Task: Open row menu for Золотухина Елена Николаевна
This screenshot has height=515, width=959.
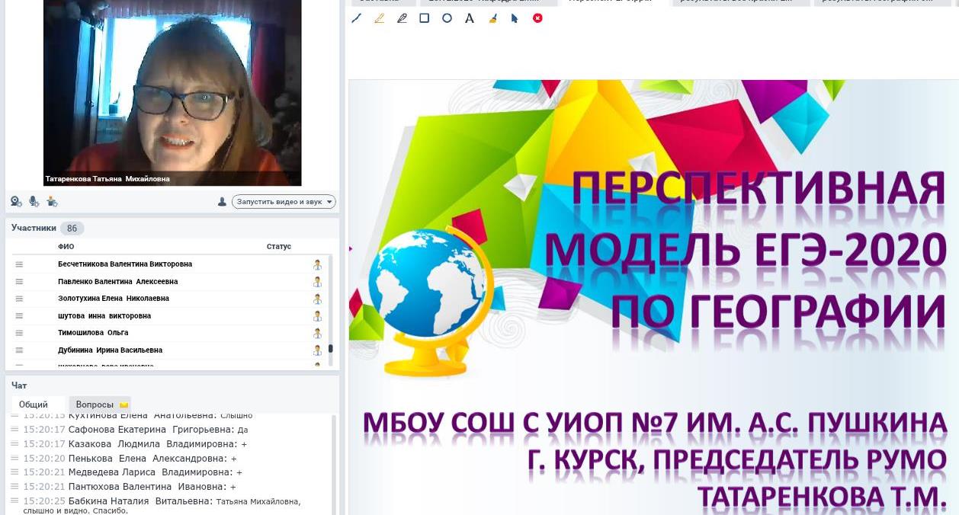Action: [x=20, y=299]
